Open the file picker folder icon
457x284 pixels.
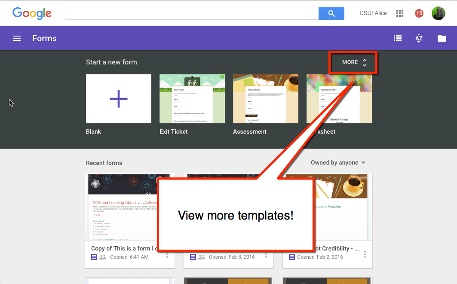tap(442, 38)
